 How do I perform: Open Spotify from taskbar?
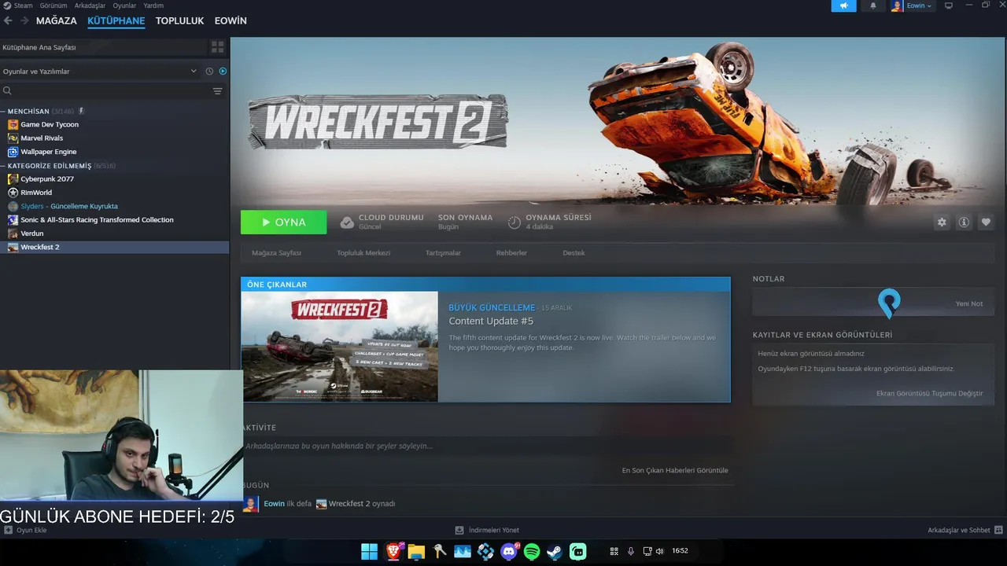[x=532, y=552]
